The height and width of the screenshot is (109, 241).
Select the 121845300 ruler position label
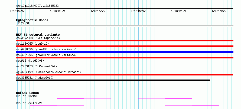pos(138,11)
